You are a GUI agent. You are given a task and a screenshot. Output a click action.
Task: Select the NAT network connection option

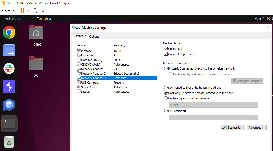pyautogui.click(x=166, y=88)
